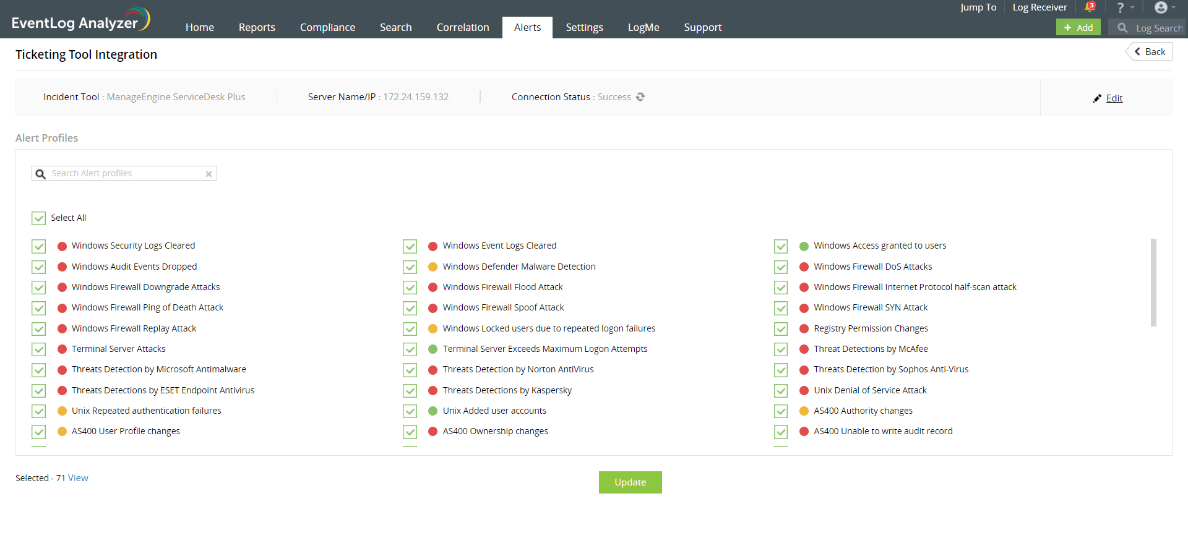Toggle Unix Added user accounts checkbox
This screenshot has height=543, width=1188.
tap(410, 411)
